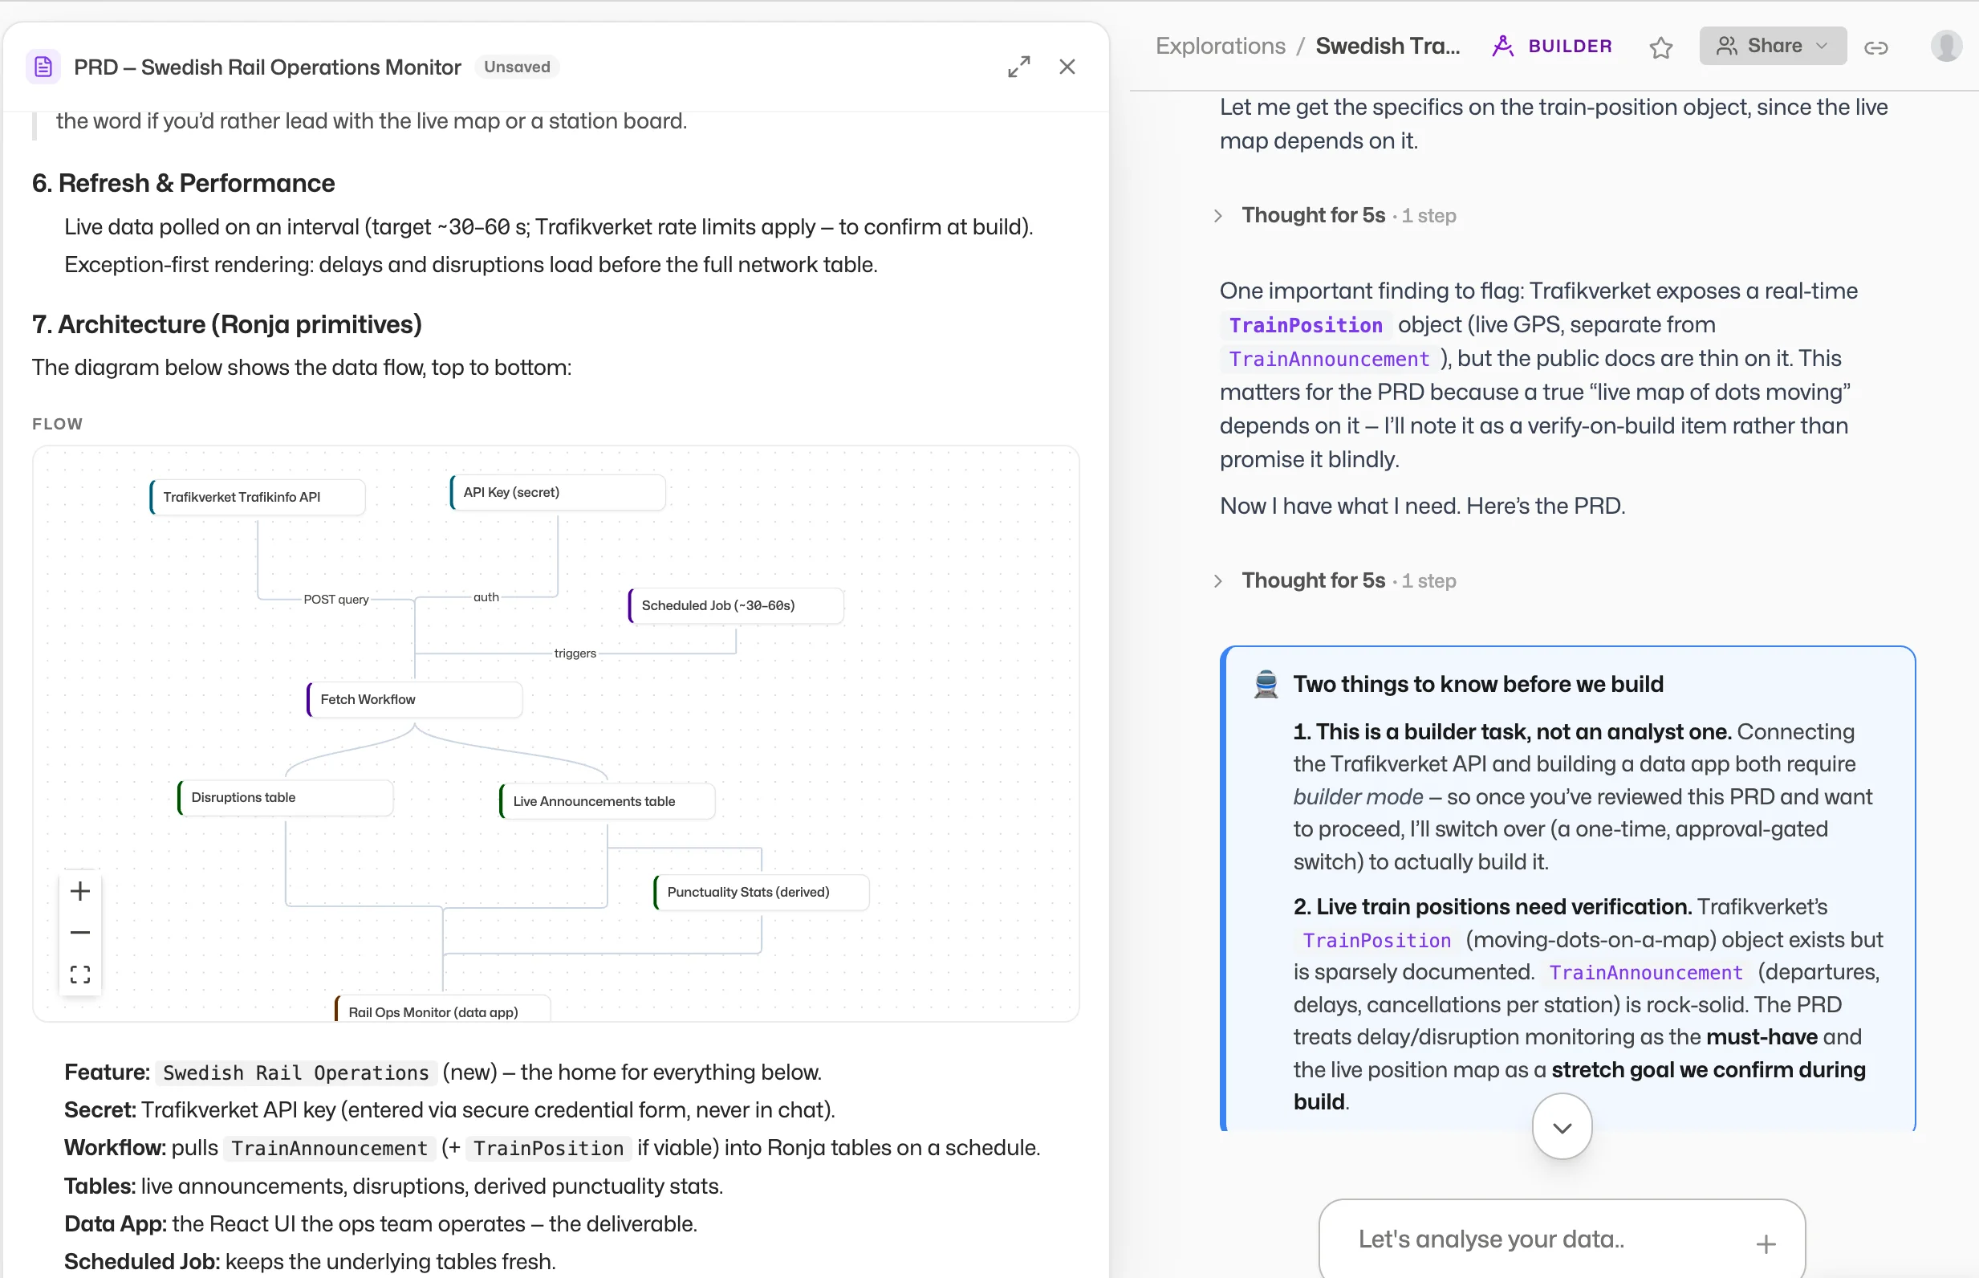Image resolution: width=1979 pixels, height=1278 pixels.
Task: Click the 'Secret:' bullet label
Action: pyautogui.click(x=100, y=1110)
